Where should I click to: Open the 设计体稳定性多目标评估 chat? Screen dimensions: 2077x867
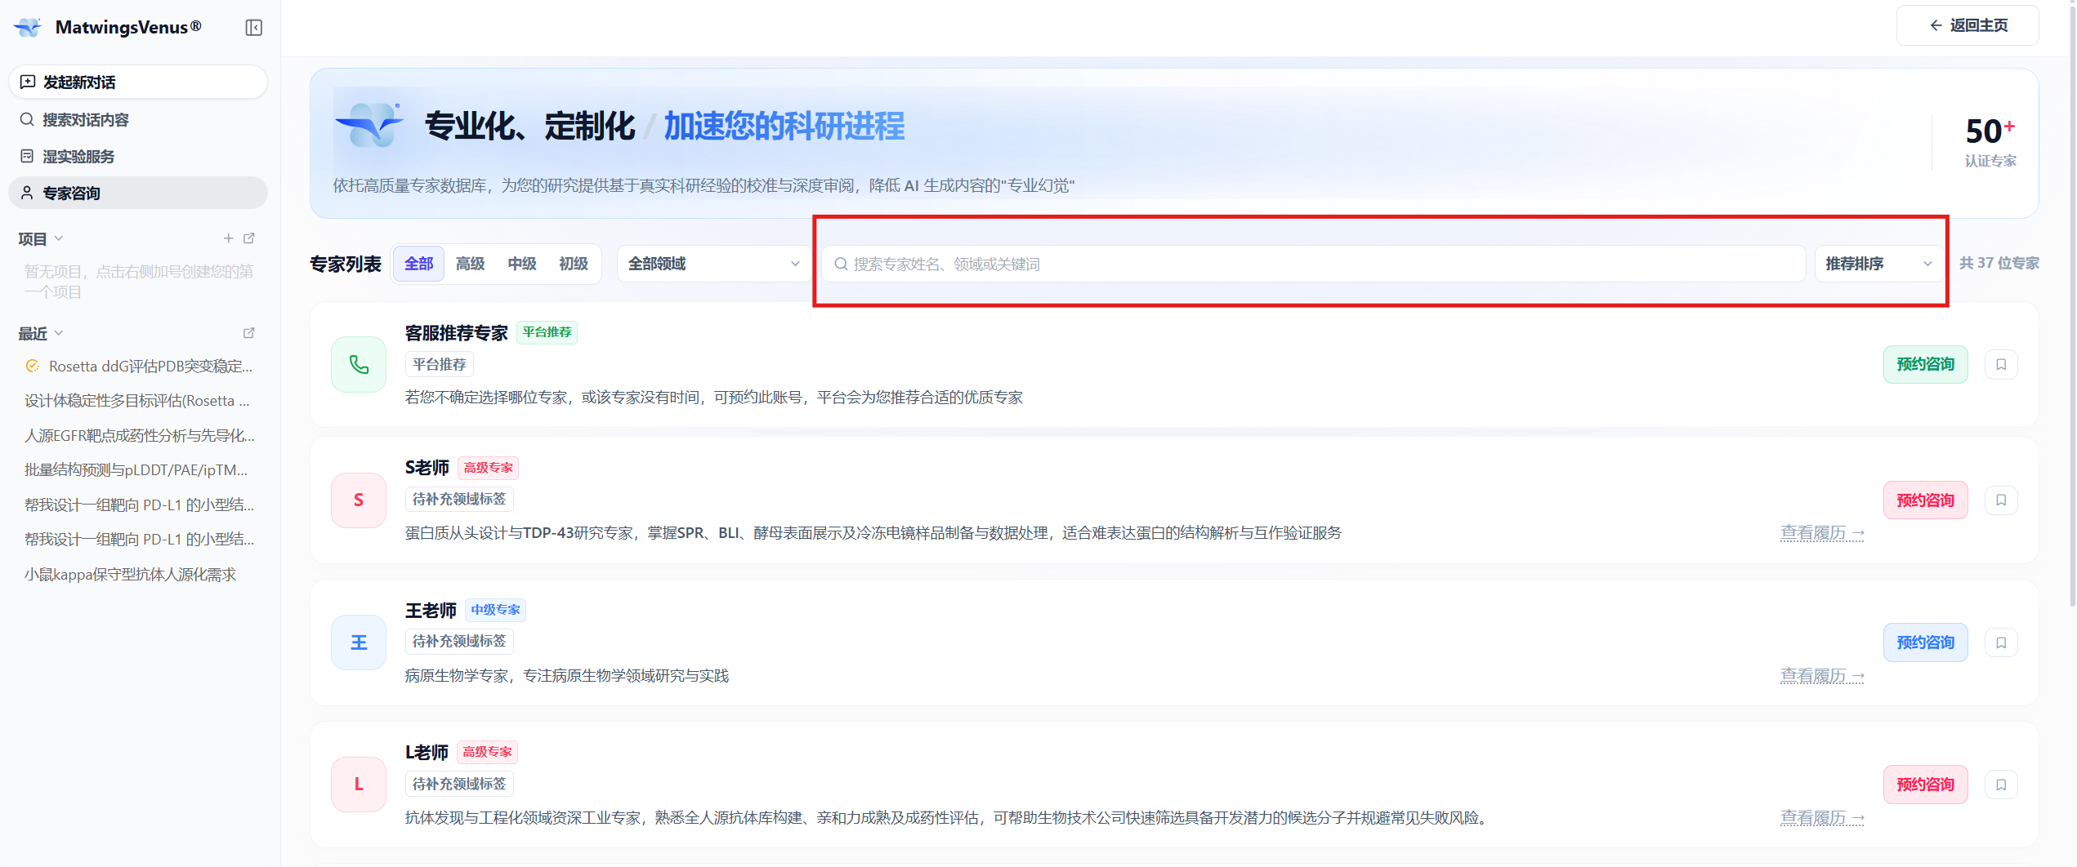pyautogui.click(x=139, y=401)
